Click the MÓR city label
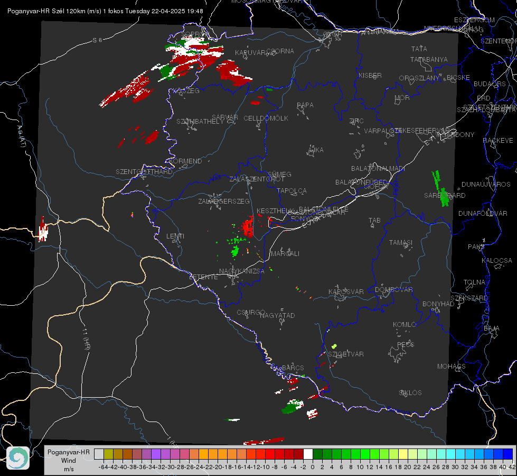Viewport: 517px width, 476px height. click(402, 97)
